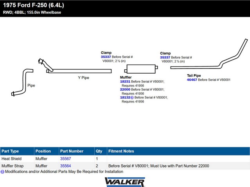
Task: Click the 'Clamp' heading near the tail pipe
Action: (165, 53)
